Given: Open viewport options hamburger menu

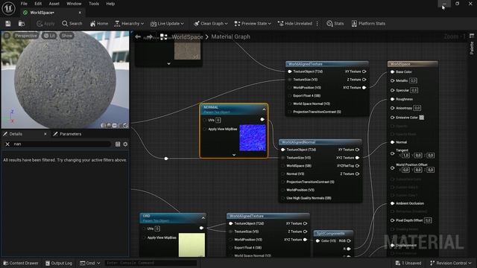Looking at the screenshot, I should (x=7, y=36).
